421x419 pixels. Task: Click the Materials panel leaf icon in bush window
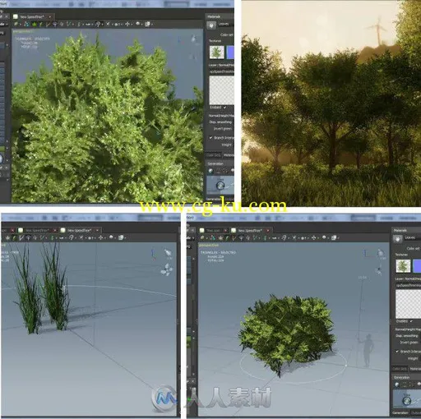pyautogui.click(x=397, y=239)
